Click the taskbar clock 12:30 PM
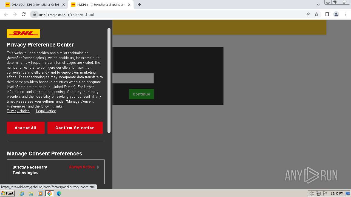351x197 pixels. [337, 193]
